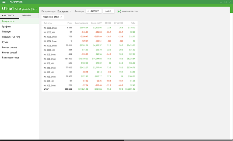
Task: Switch to the КЭШ ОТЧЕТЫ tab
Action: pos(8,15)
